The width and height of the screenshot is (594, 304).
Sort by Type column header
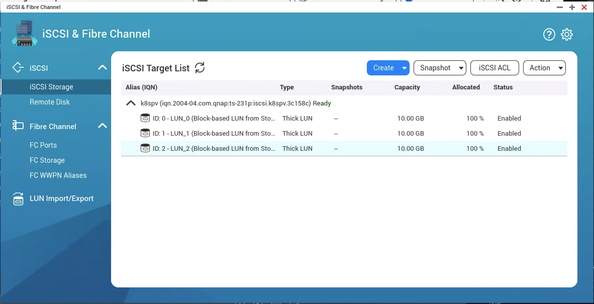(x=287, y=87)
